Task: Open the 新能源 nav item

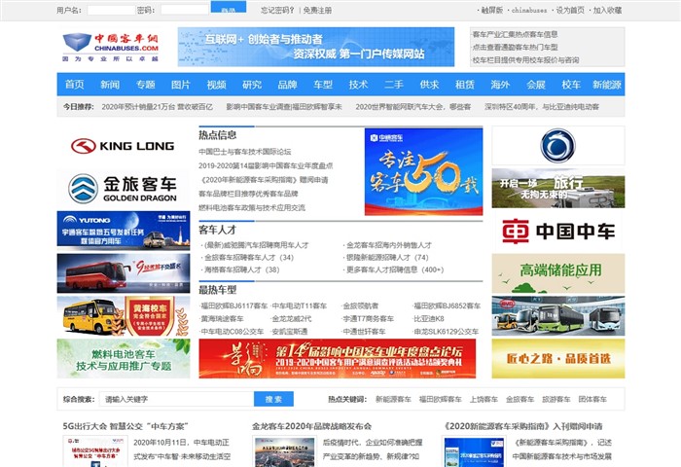Action: pos(607,85)
